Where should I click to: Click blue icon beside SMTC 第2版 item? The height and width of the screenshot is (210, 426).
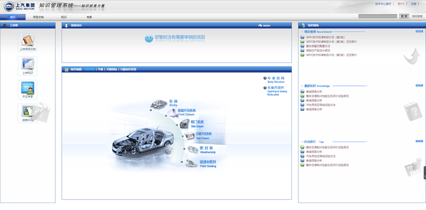coord(302,37)
